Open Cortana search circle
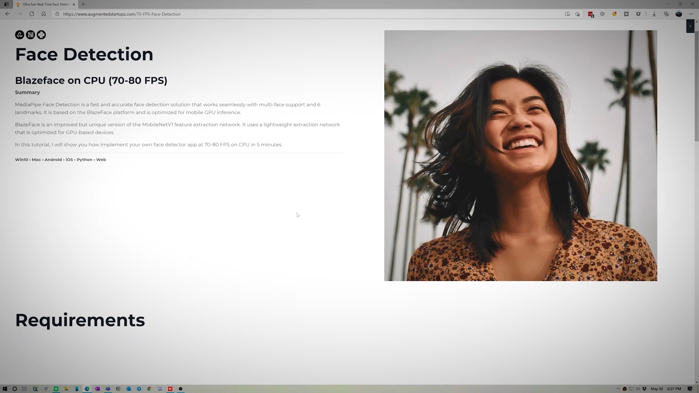Viewport: 699px width, 393px height. point(15,389)
